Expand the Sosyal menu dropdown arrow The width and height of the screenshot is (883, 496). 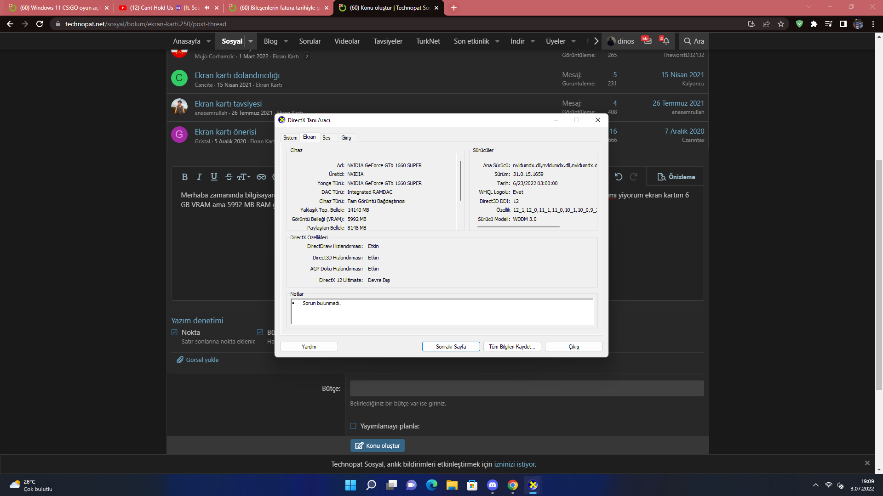(x=251, y=41)
